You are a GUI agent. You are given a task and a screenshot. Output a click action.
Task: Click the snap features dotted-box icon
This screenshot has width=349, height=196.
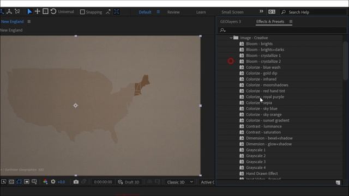pyautogui.click(x=116, y=12)
